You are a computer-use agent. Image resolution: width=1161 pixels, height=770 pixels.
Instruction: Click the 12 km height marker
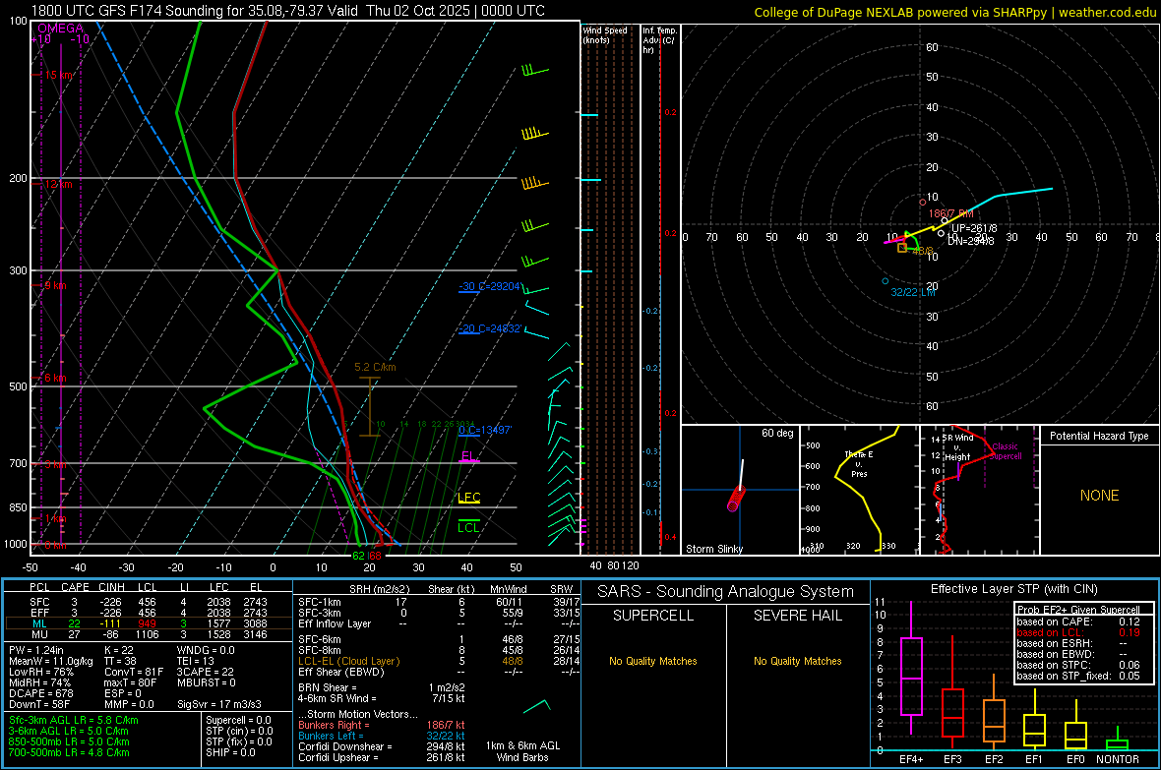coord(58,184)
